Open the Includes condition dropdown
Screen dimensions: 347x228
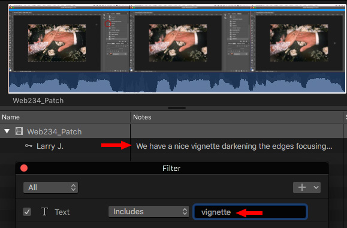tap(149, 212)
